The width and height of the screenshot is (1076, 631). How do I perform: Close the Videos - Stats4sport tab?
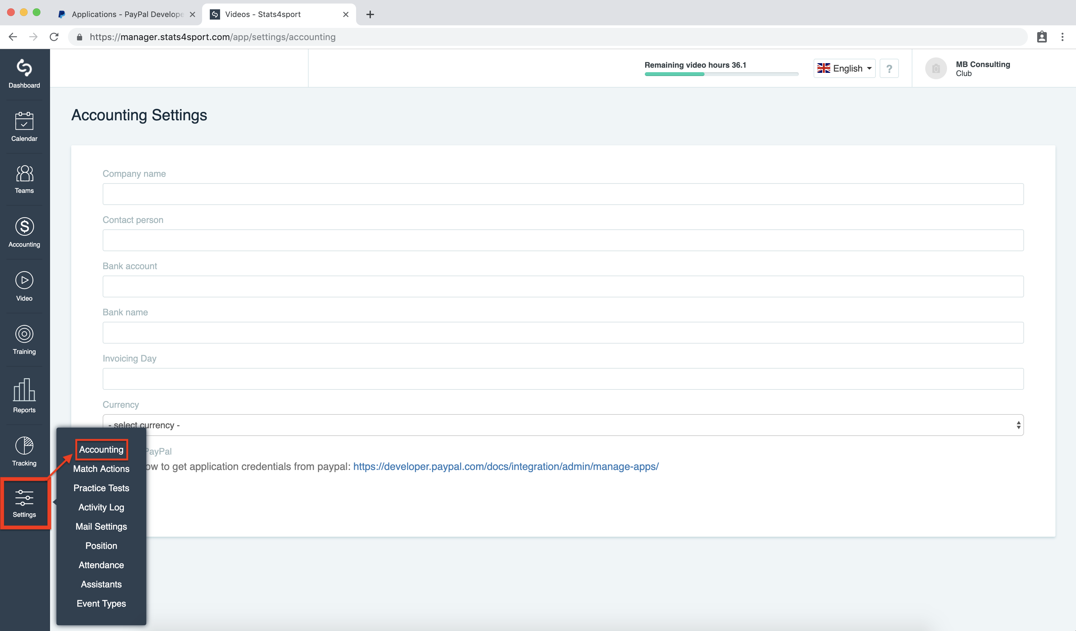(346, 14)
